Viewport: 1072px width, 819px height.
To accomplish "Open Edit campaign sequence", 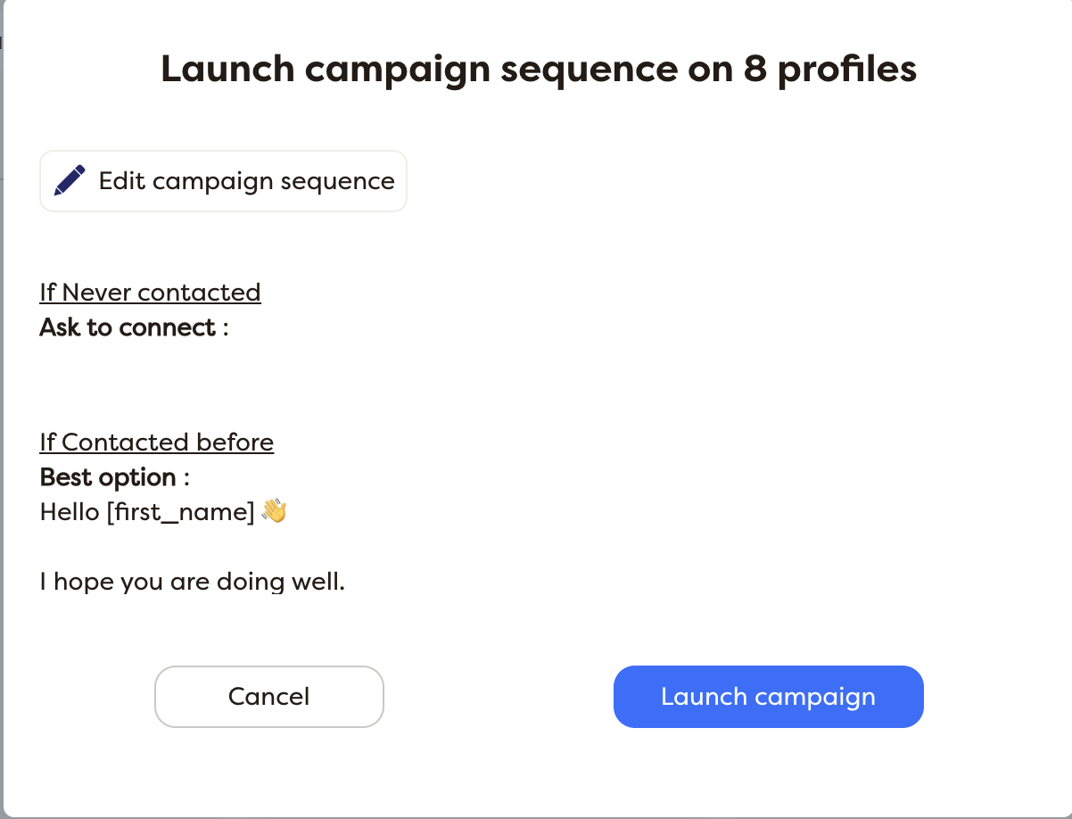I will 223,180.
